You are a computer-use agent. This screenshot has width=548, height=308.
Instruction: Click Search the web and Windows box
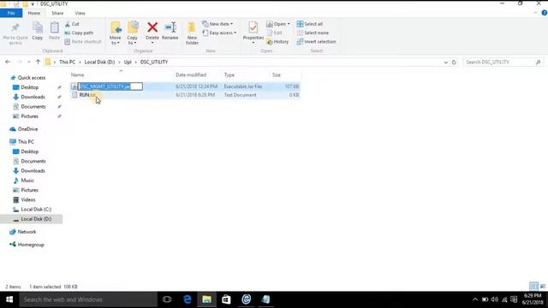[88, 299]
